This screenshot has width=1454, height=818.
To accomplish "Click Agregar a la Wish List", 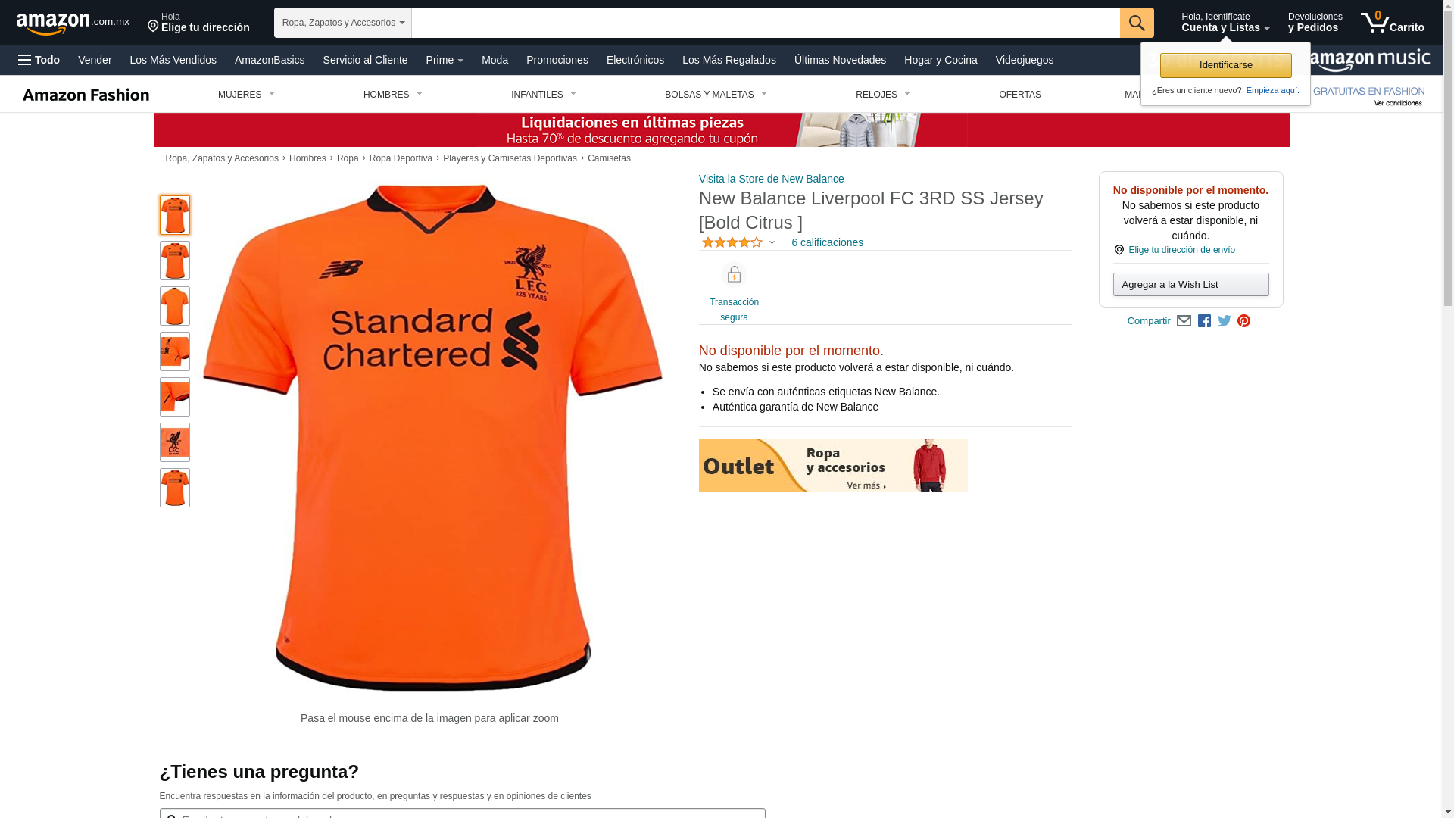I will (x=1191, y=284).
